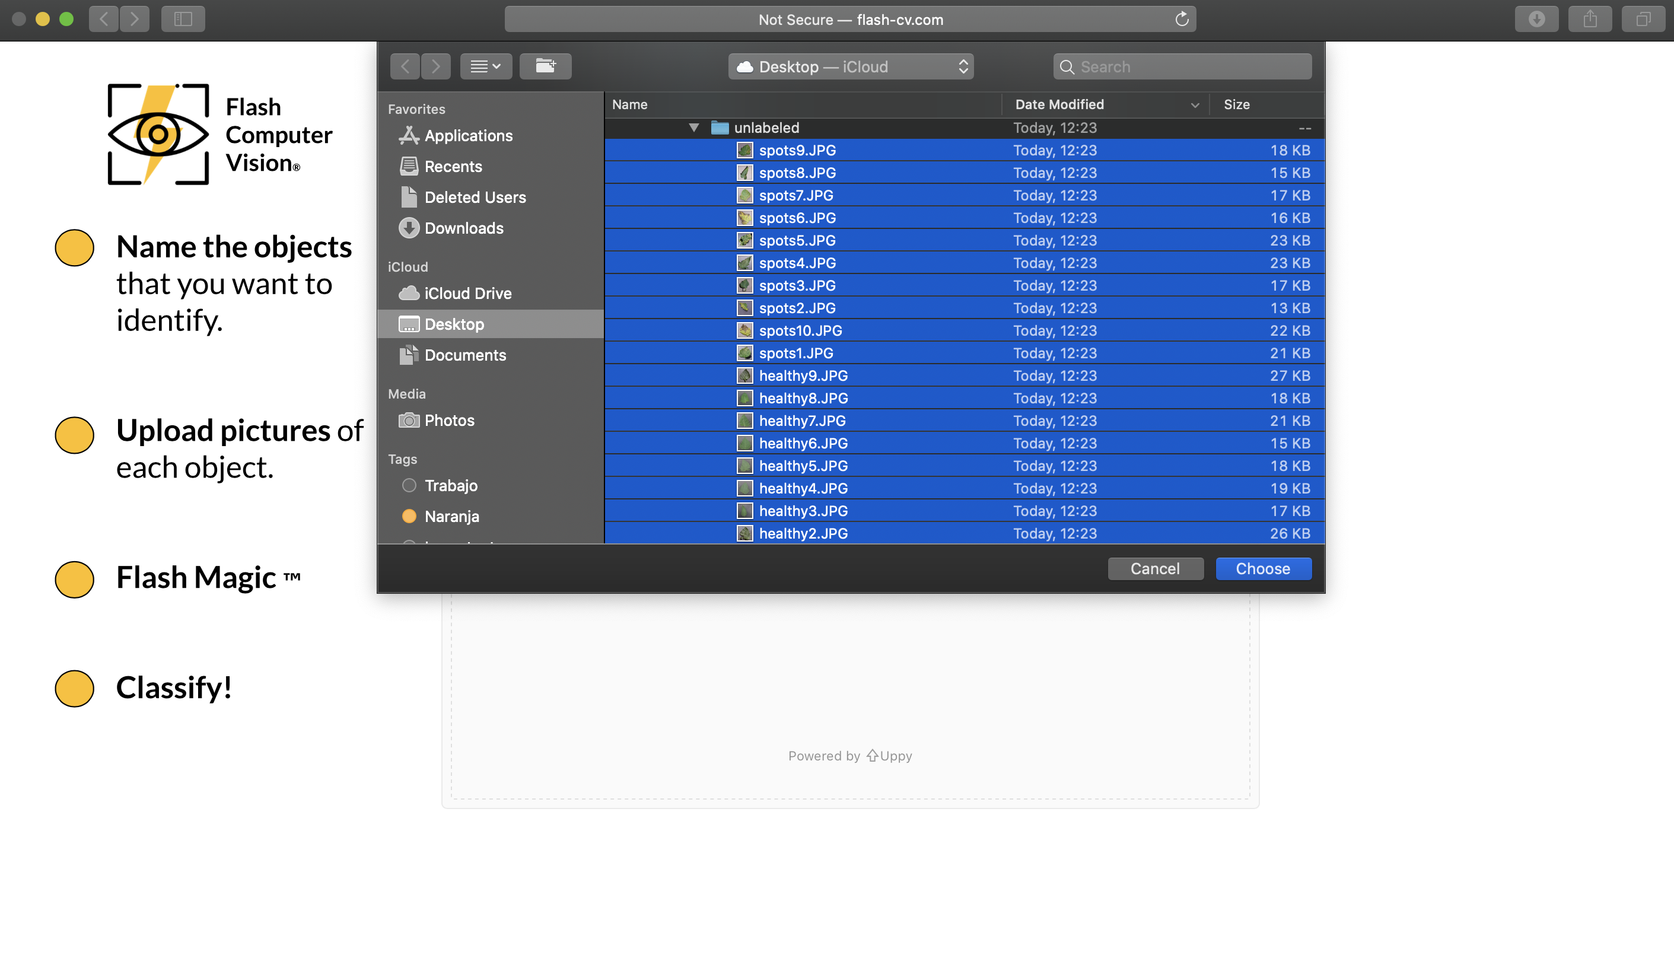Open Applications in Favorites sidebar
The height and width of the screenshot is (974, 1674).
click(x=468, y=135)
